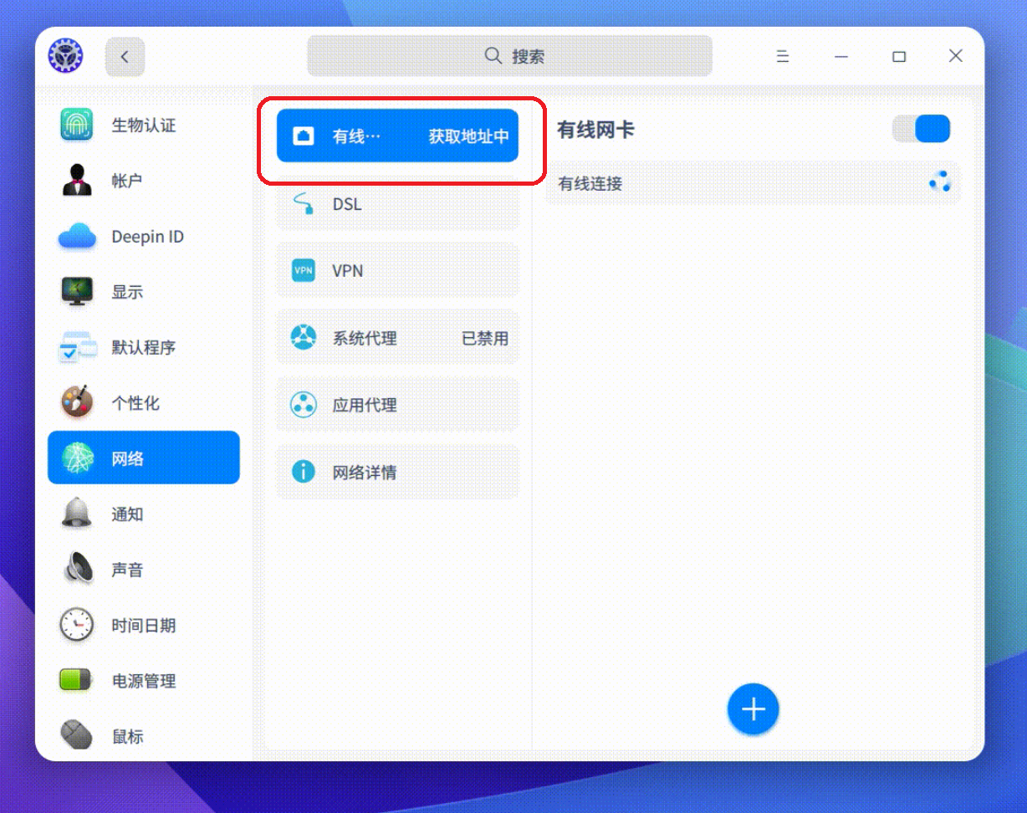The width and height of the screenshot is (1027, 813).
Task: Open 帐户 settings
Action: pos(144,181)
